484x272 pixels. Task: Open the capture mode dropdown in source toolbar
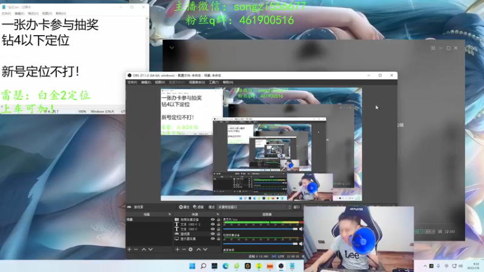(255, 207)
